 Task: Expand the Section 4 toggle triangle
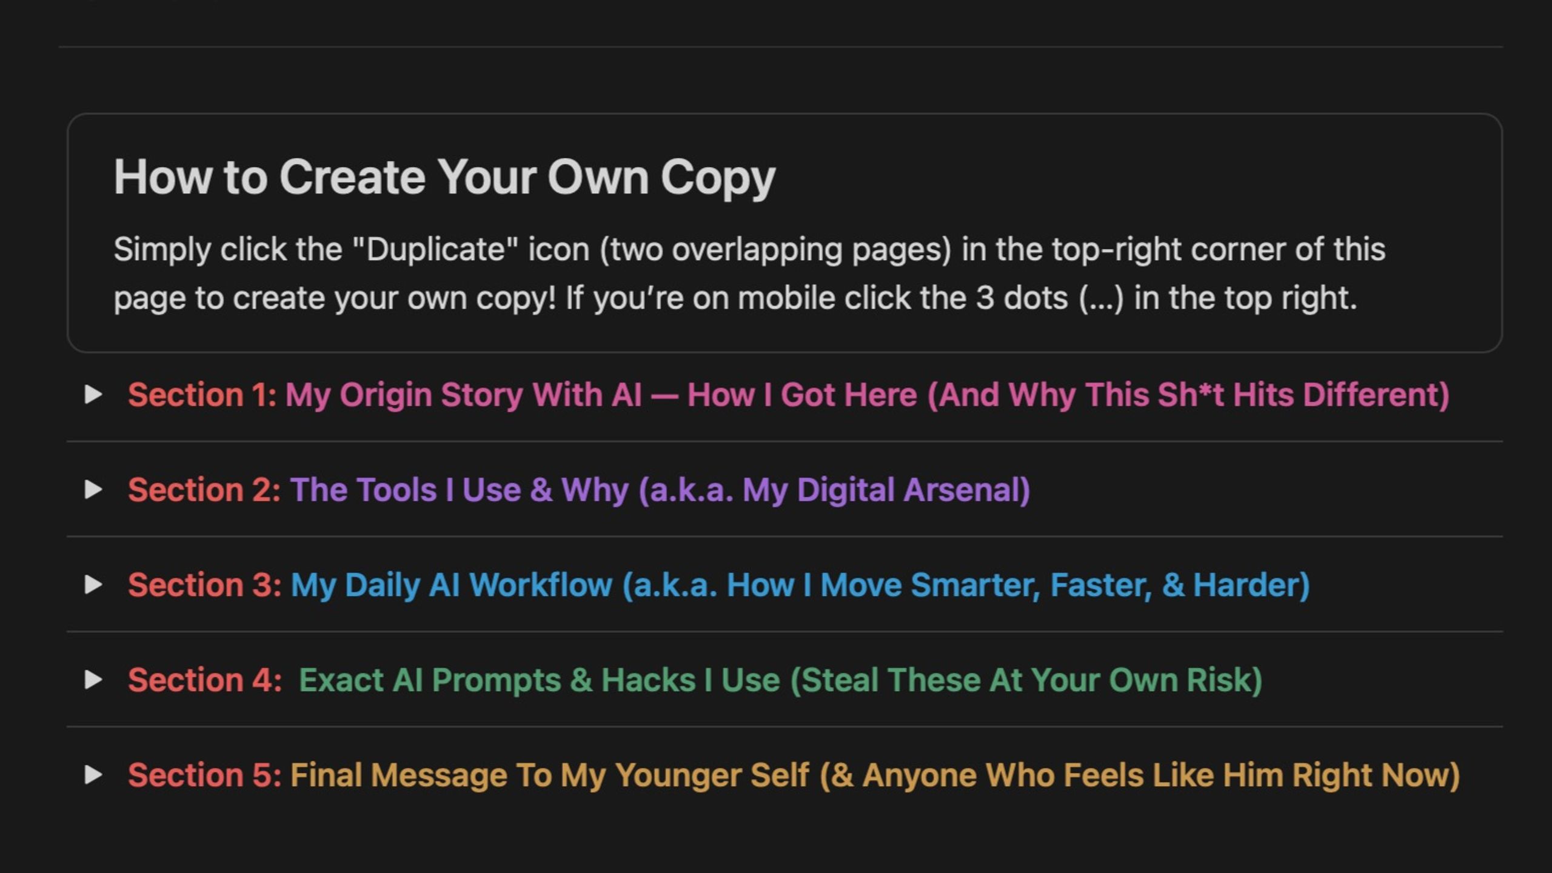93,680
